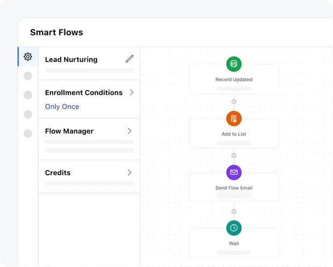Click the Lead Nurturing title
Viewport: 333px width, 267px height.
click(x=71, y=60)
